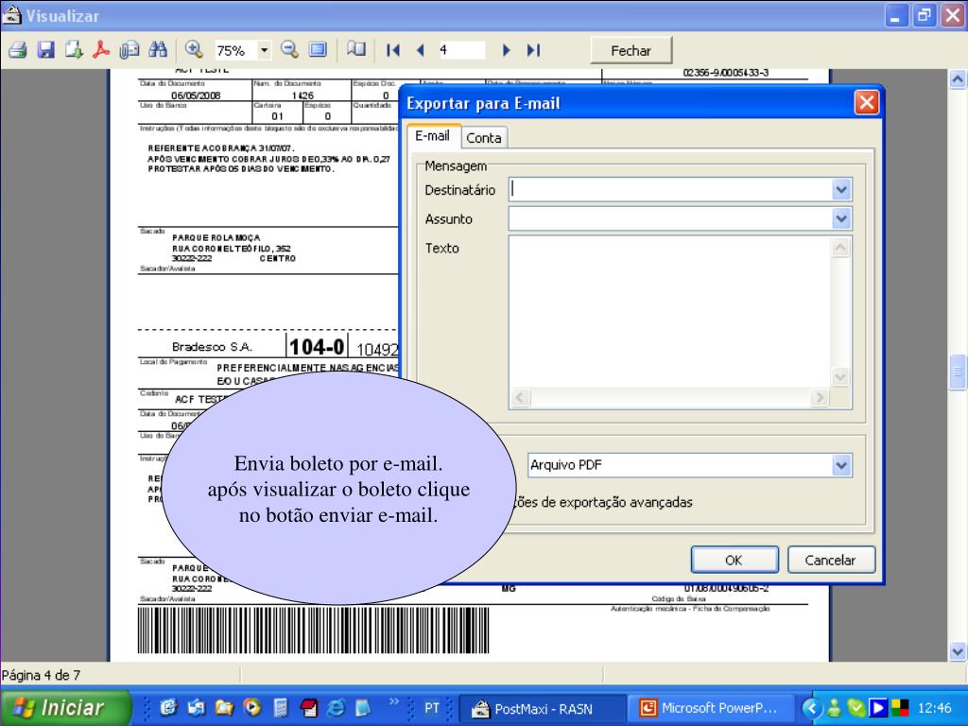Screen dimensions: 968x726
Task: Go to the previous page
Action: [421, 51]
